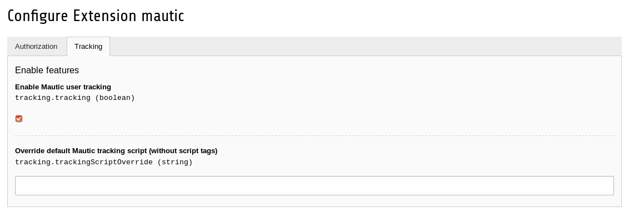Click the '(boolean)' type hint
Image resolution: width=629 pixels, height=217 pixels.
[114, 98]
